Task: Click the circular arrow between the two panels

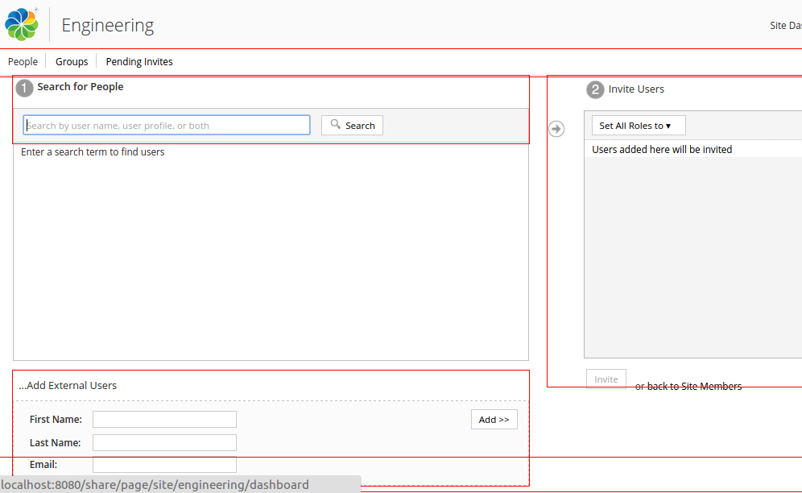Action: 556,128
